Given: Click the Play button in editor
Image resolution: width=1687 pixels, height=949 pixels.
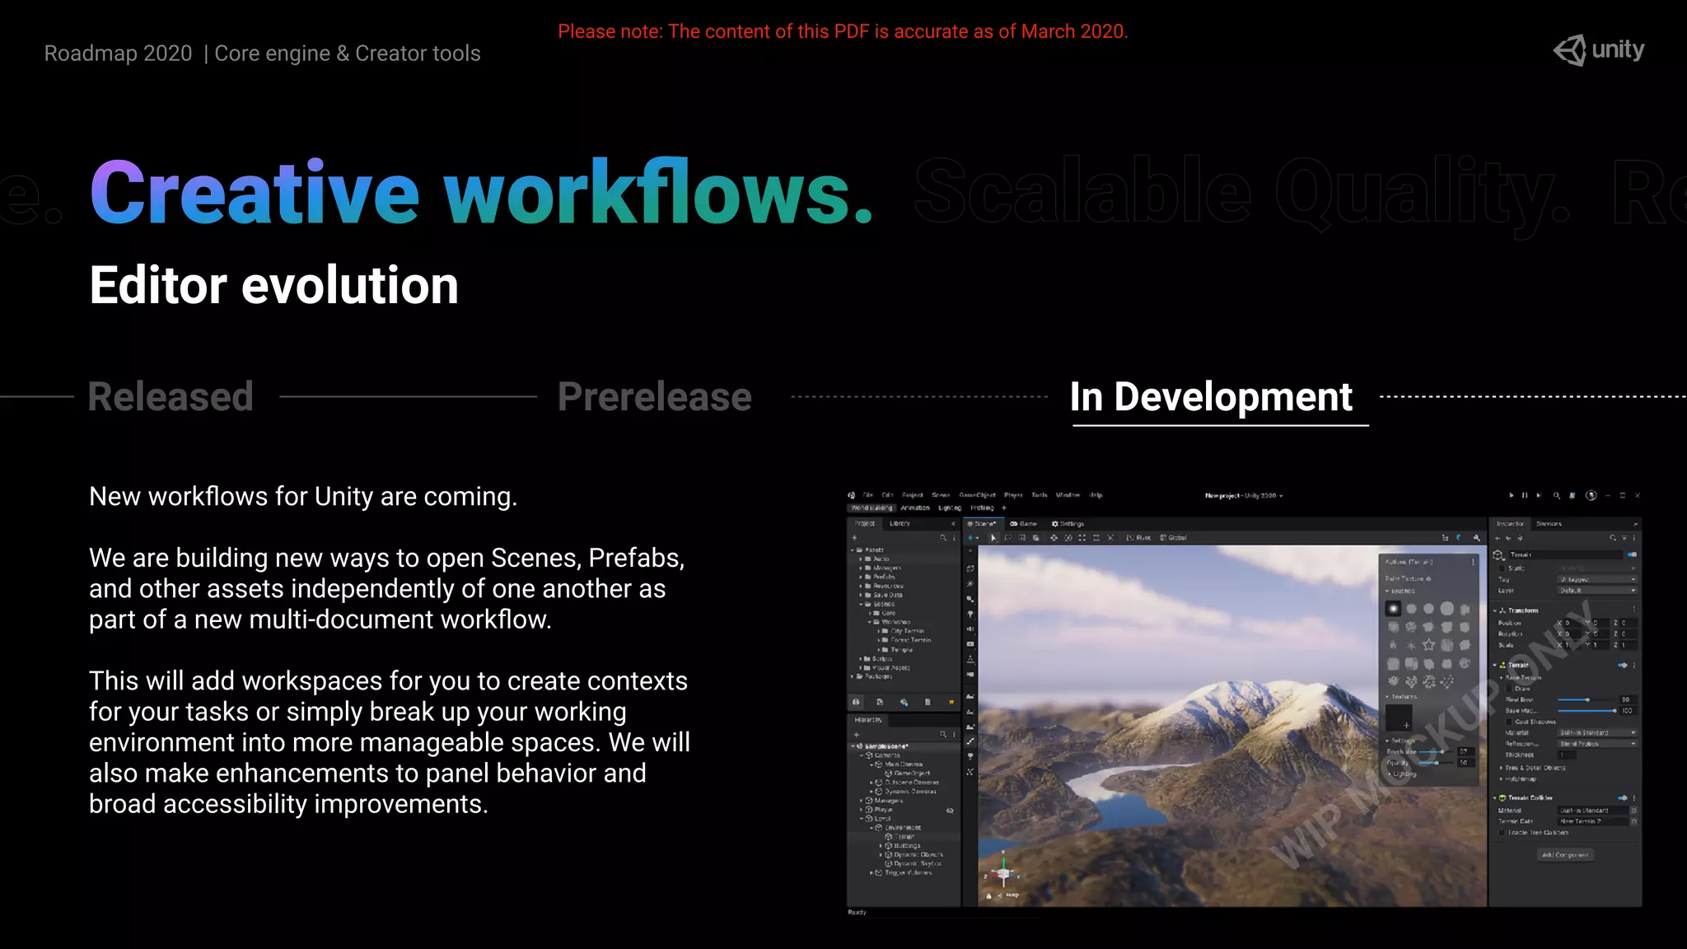Looking at the screenshot, I should 1512,495.
